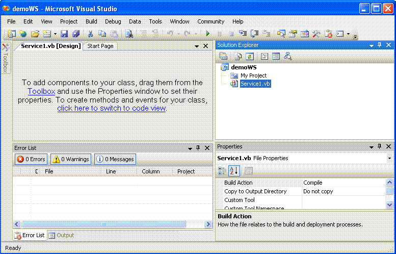Viewport: 396px width, 254px height.
Task: Toggle the 0 Messages filter button
Action: pyautogui.click(x=115, y=159)
